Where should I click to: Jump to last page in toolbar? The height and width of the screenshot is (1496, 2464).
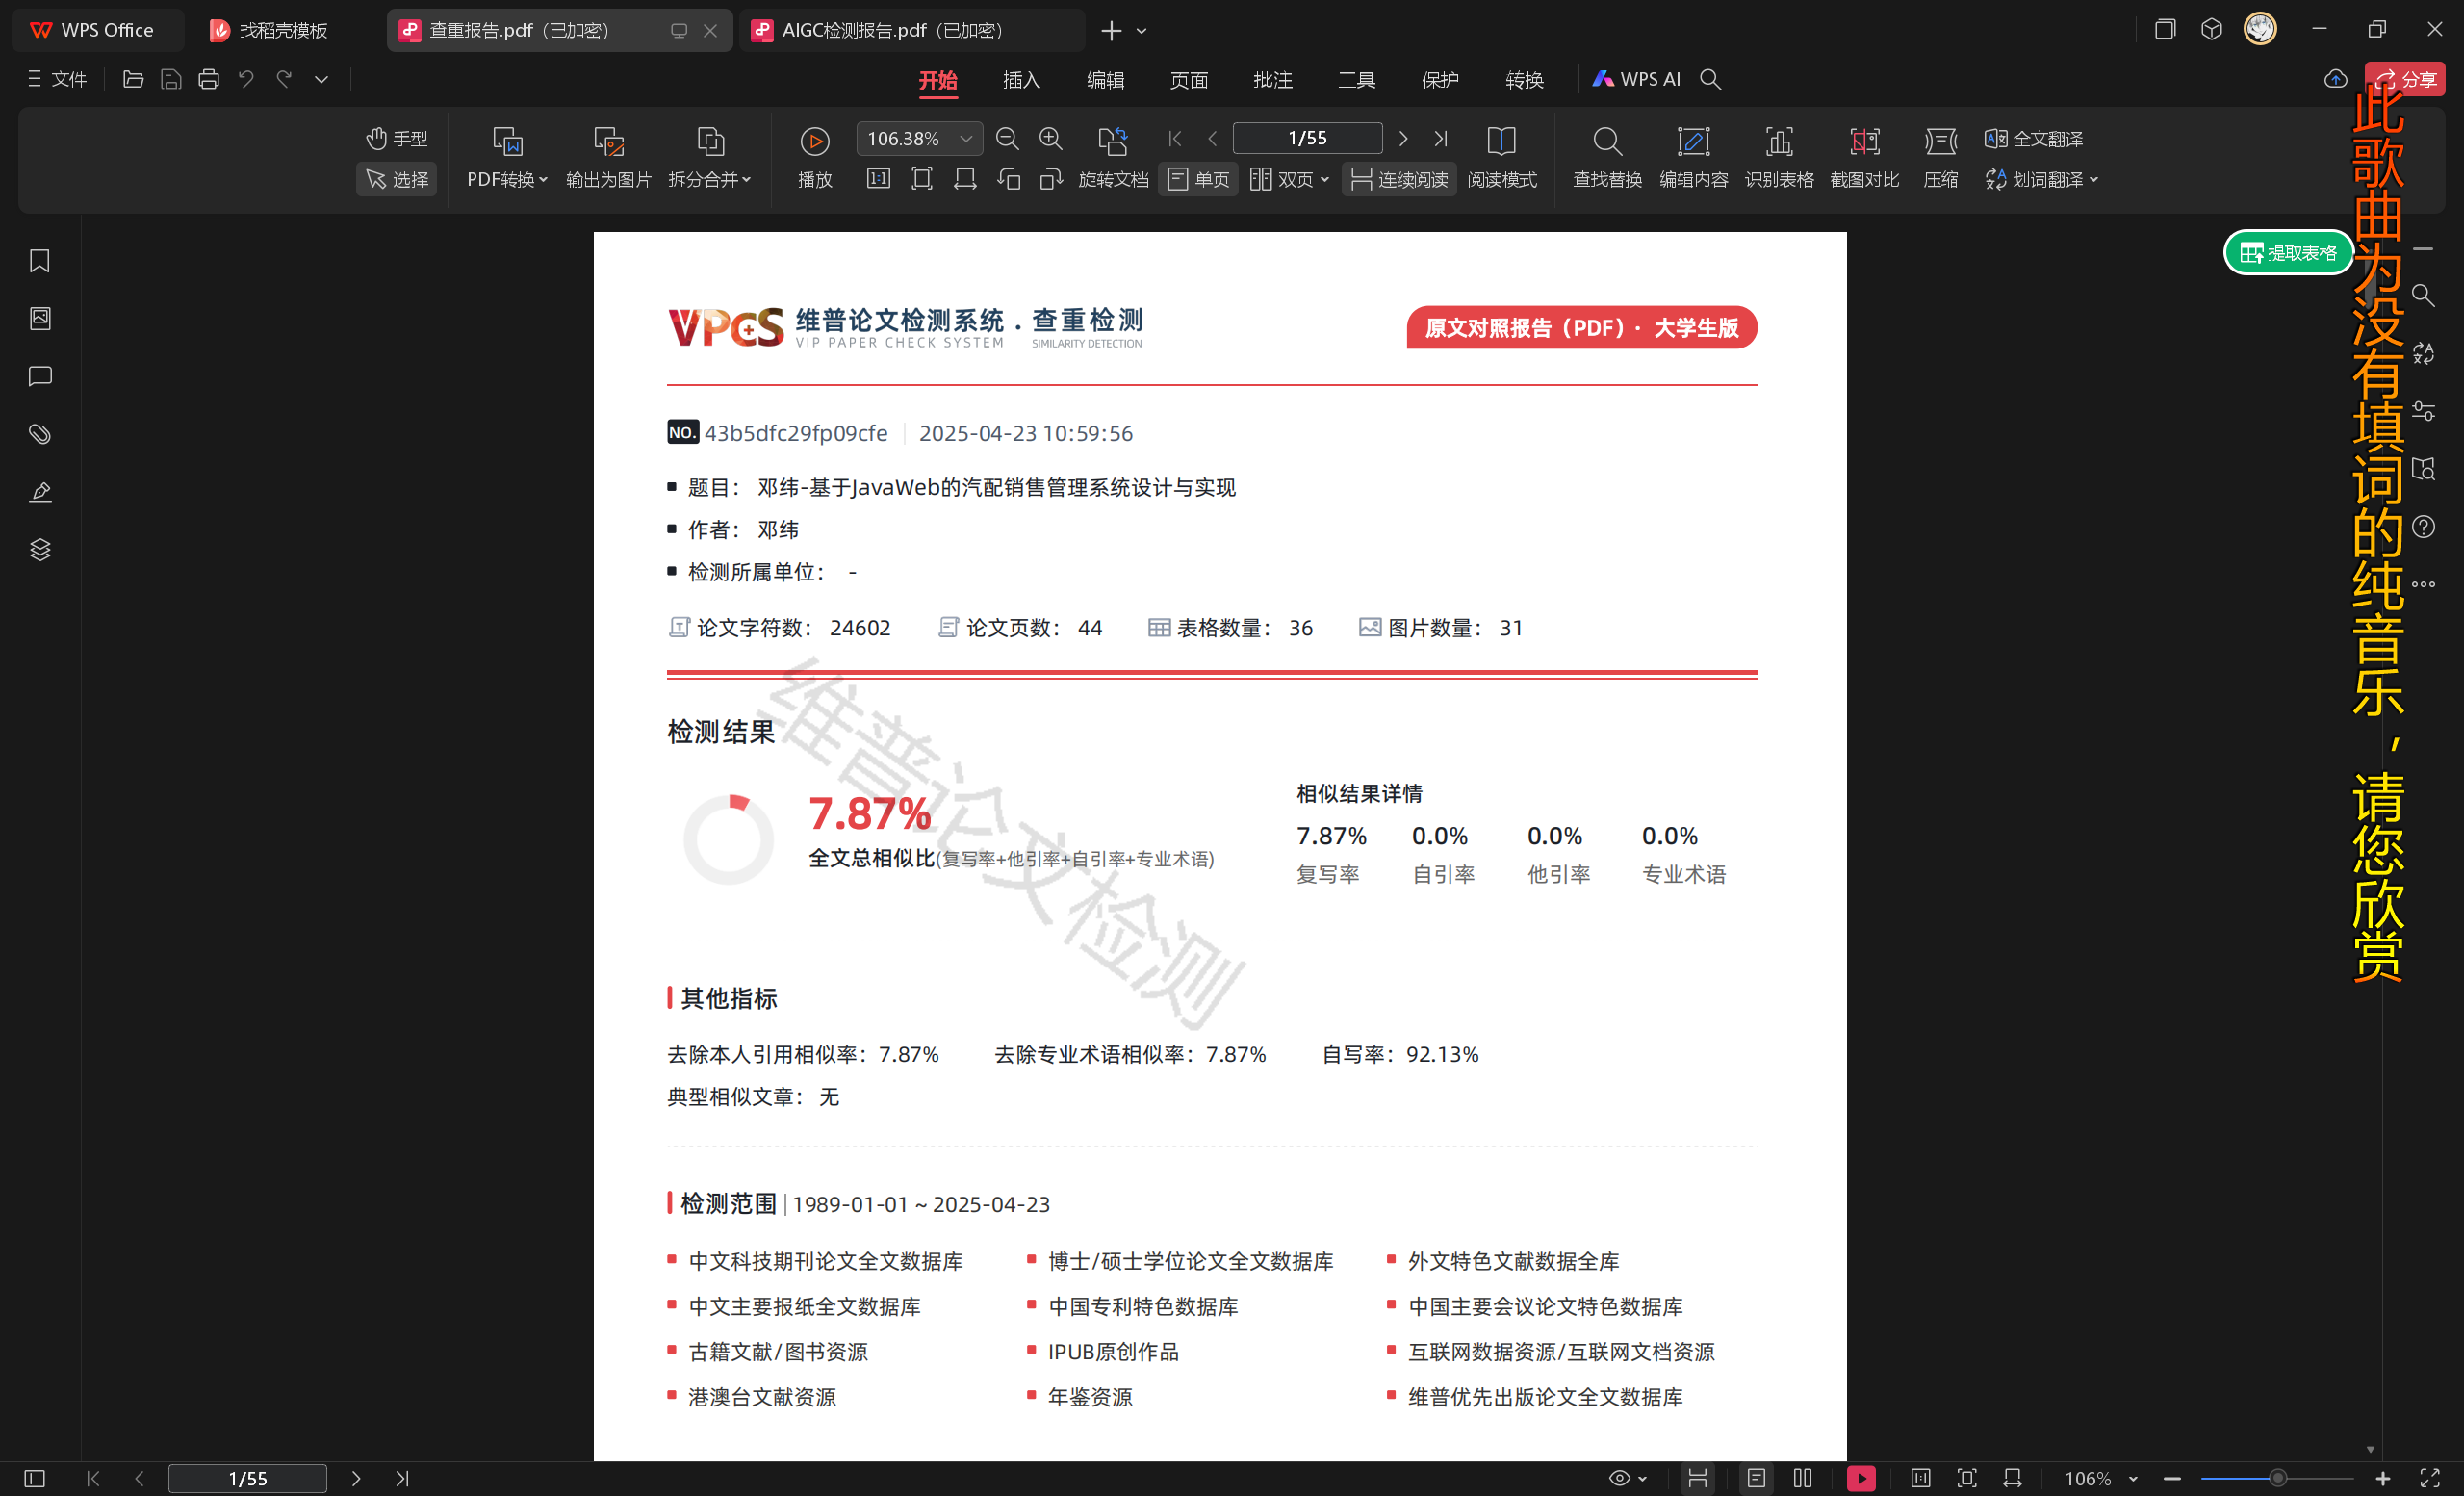tap(1441, 138)
